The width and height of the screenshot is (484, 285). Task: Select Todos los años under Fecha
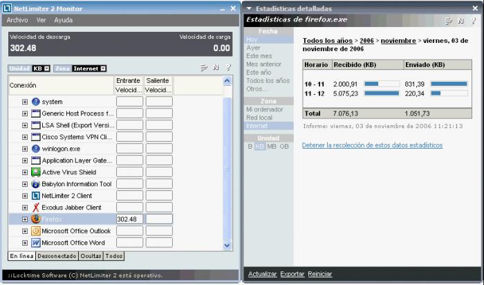(x=268, y=81)
